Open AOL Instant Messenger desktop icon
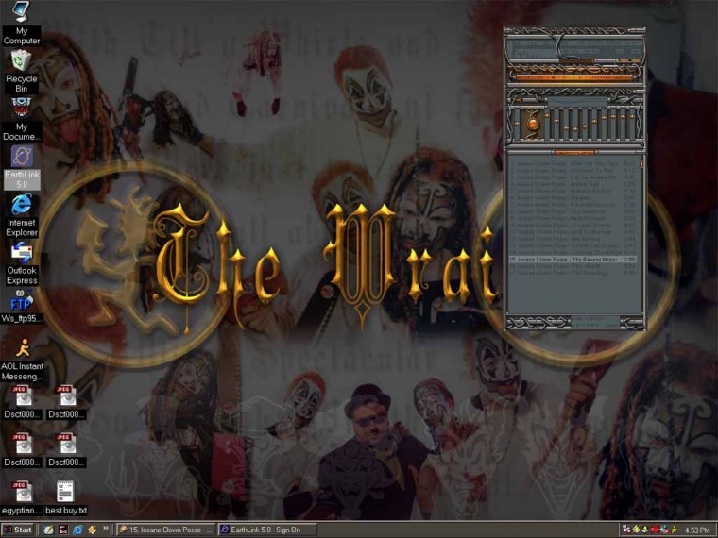 point(22,361)
